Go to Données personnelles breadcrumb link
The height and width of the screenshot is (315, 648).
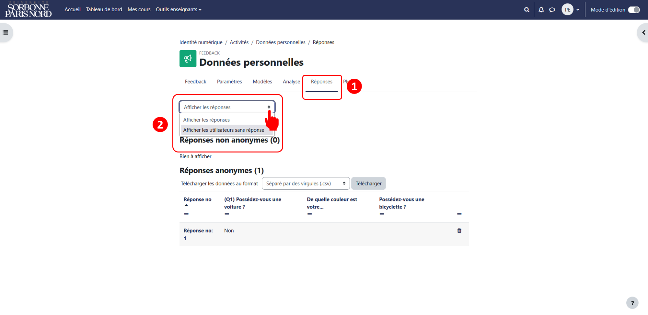coord(281,42)
